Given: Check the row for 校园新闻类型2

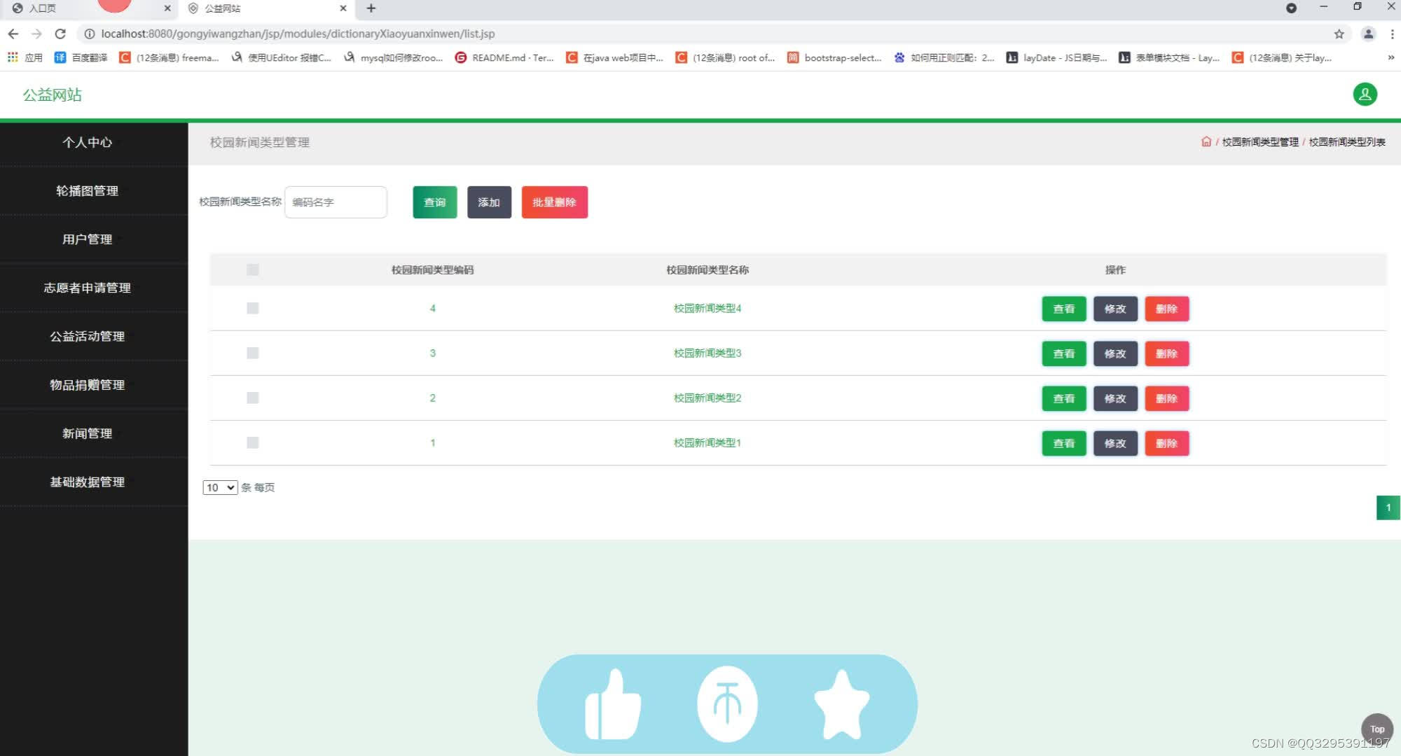Looking at the screenshot, I should [253, 398].
